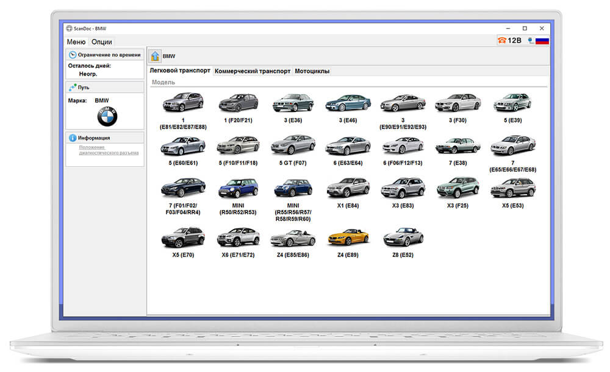The height and width of the screenshot is (372, 610).
Task: Open the yellow Z4 (E89) model
Action: pos(348,242)
